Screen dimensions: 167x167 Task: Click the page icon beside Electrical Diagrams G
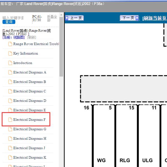[x=10, y=129]
